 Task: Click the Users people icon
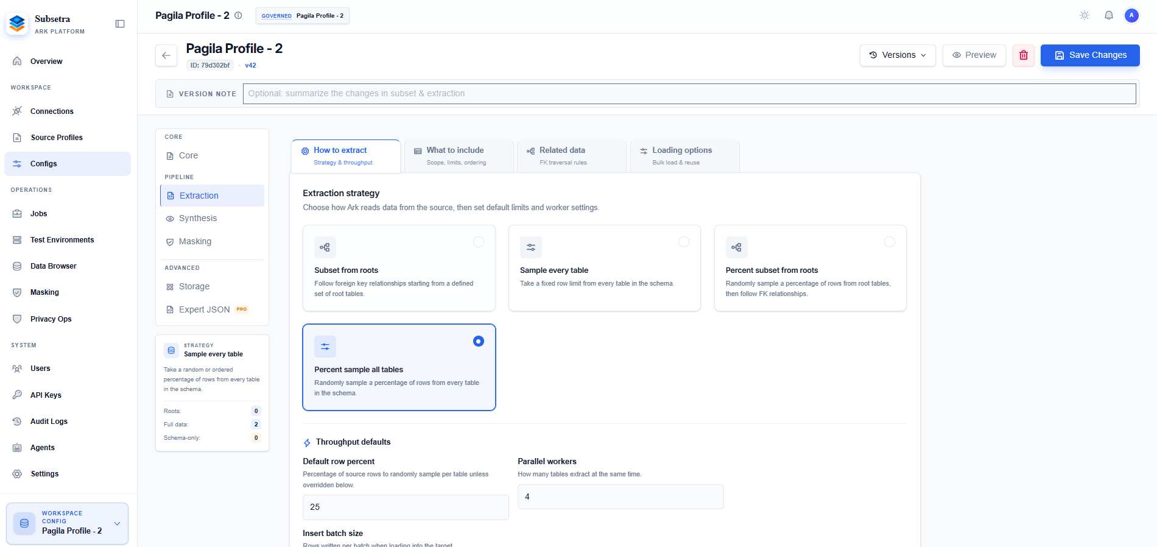[17, 369]
